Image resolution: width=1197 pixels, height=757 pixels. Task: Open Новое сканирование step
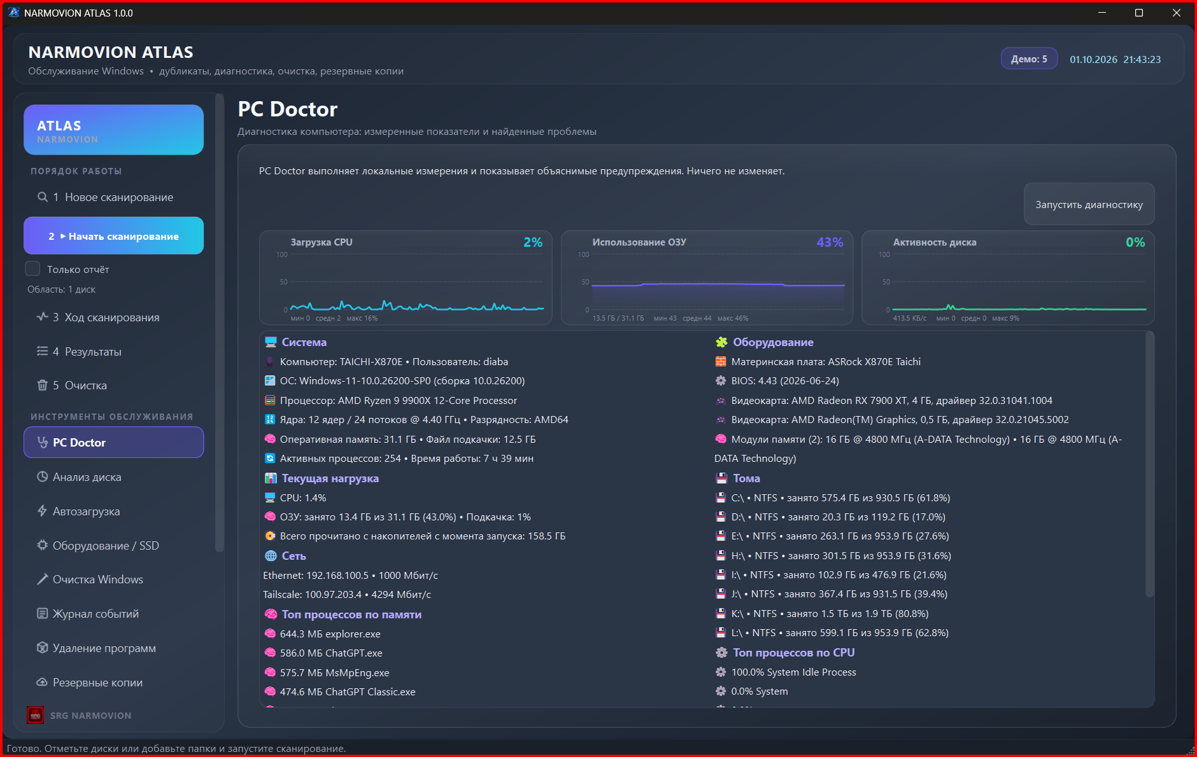[113, 197]
